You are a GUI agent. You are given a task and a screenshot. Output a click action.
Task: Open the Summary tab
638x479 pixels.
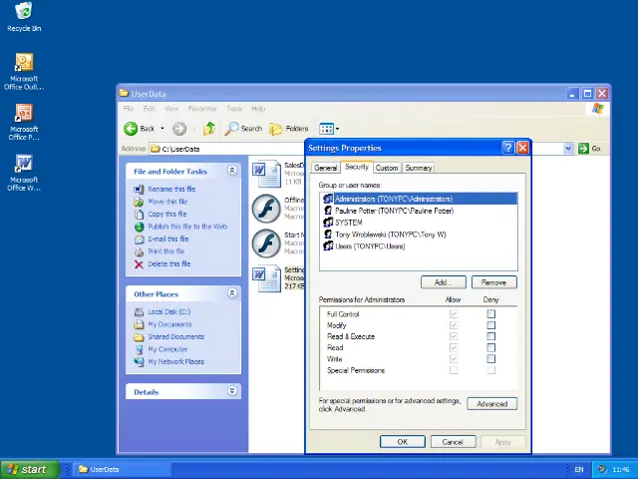[x=419, y=168]
